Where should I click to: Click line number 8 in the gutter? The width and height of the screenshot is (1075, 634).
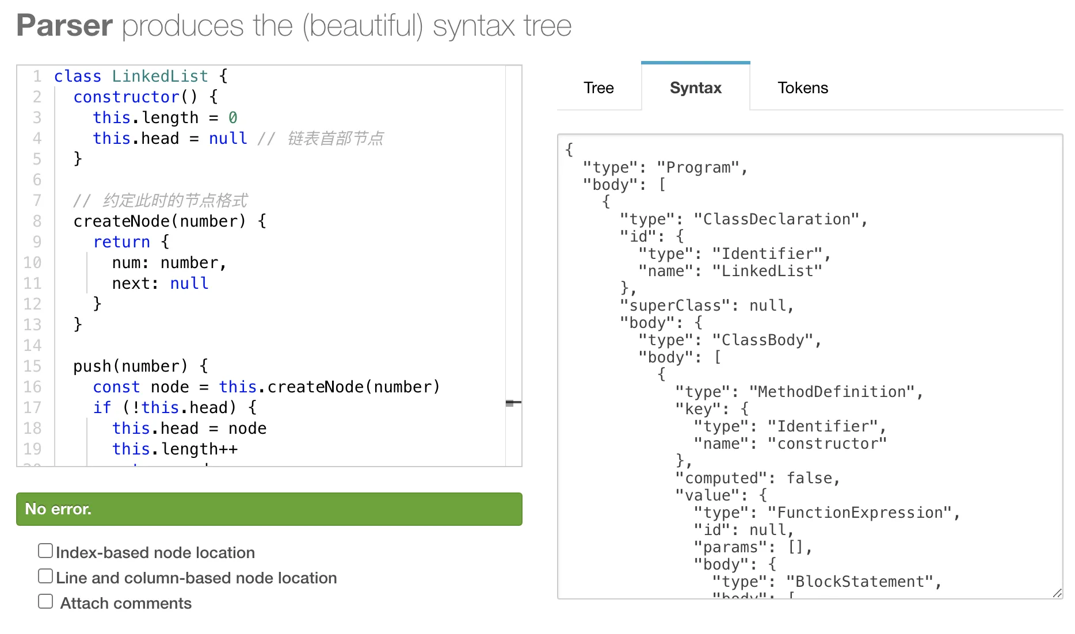click(37, 221)
